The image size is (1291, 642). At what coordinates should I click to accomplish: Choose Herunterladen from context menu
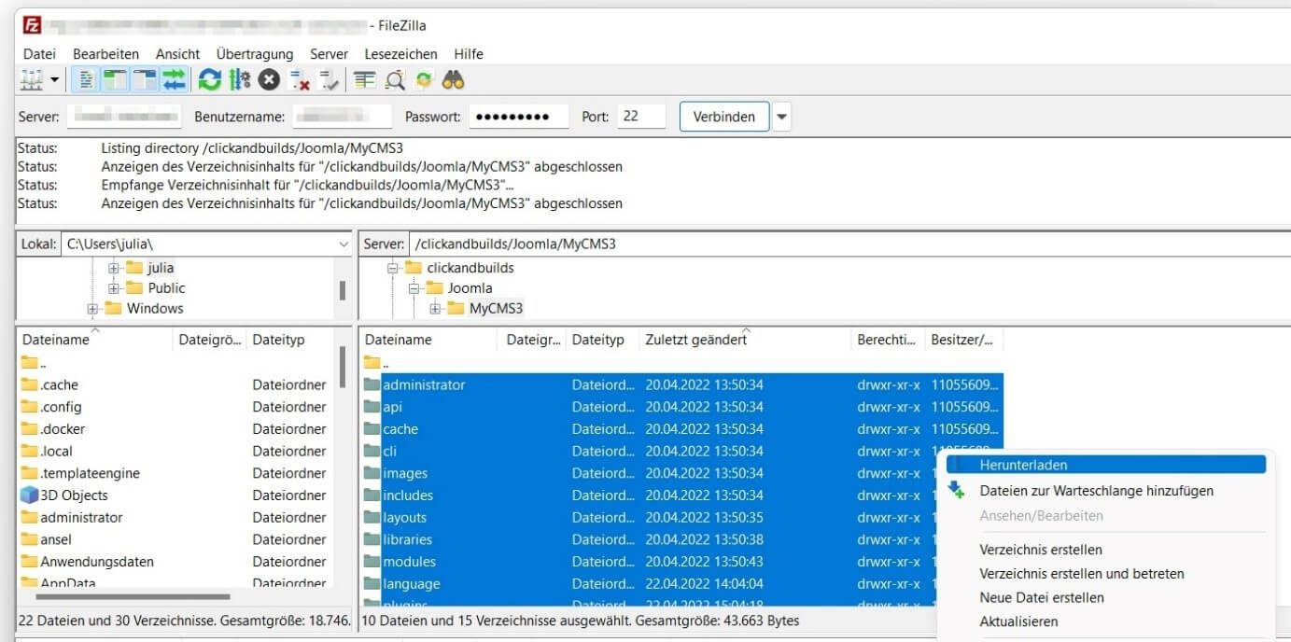click(x=1106, y=465)
